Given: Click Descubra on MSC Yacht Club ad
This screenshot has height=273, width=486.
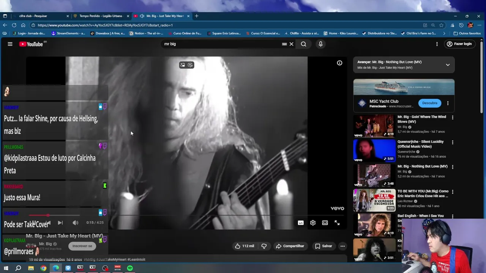Looking at the screenshot, I should click(x=430, y=103).
